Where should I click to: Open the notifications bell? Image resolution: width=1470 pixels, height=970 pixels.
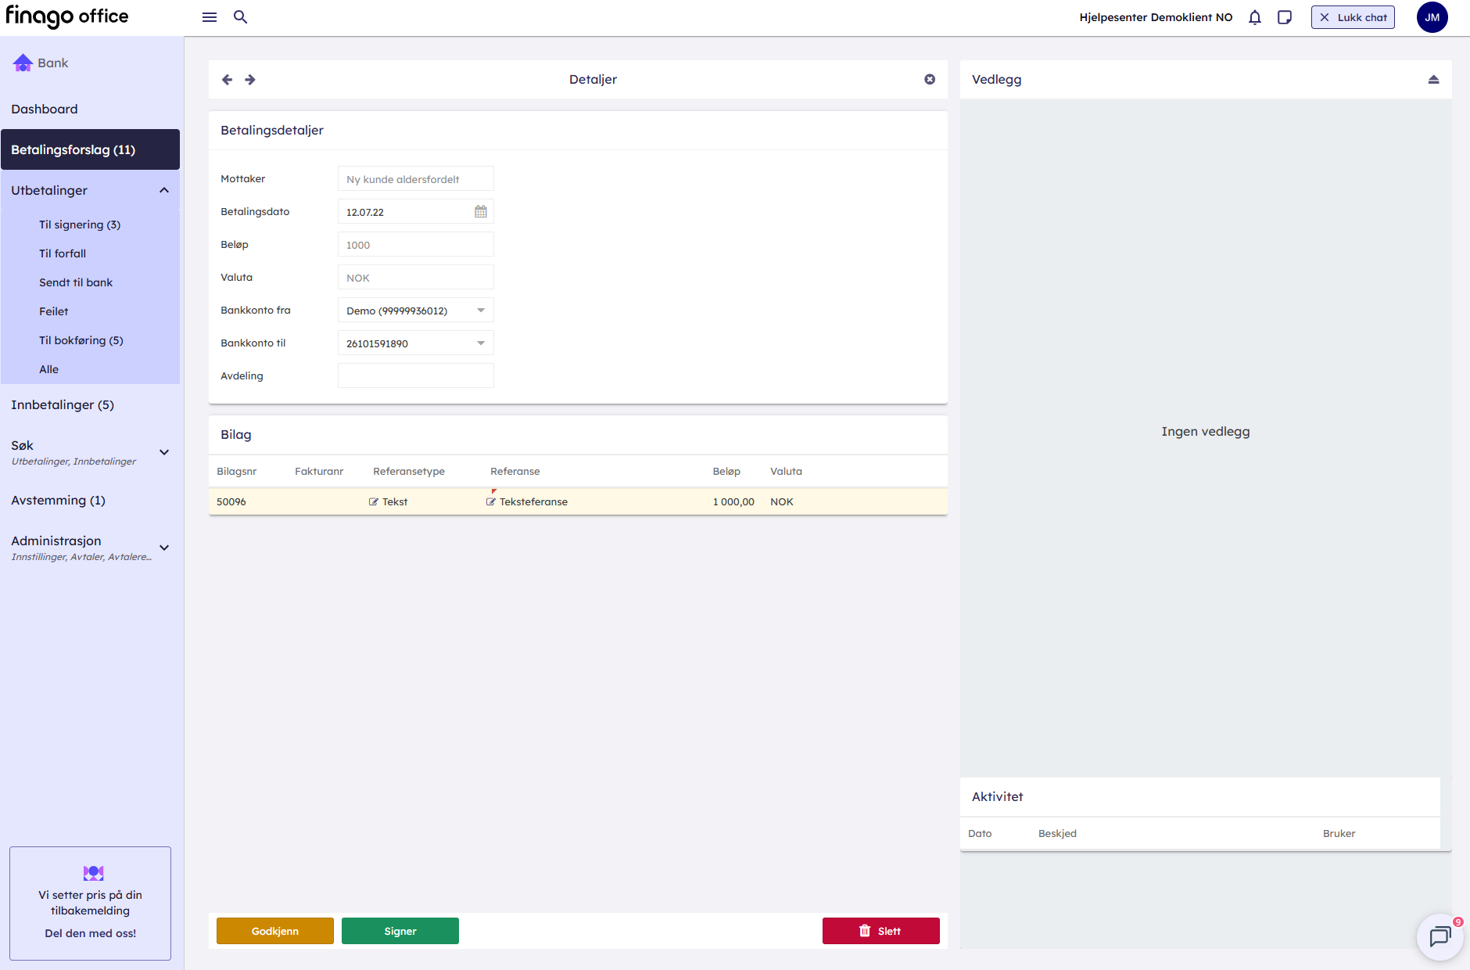tap(1255, 17)
